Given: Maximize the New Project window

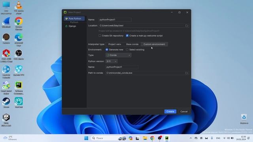Looking at the screenshot, I should [179, 12].
